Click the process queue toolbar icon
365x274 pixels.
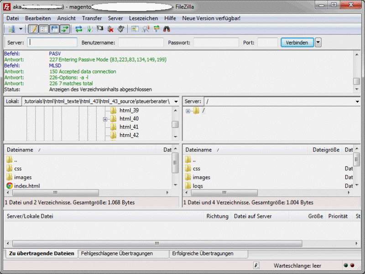pyautogui.click(x=89, y=29)
